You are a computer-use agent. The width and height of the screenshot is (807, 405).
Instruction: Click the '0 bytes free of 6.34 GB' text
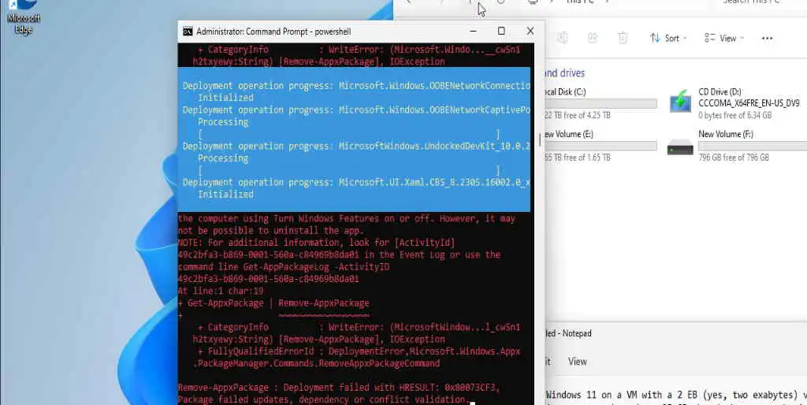click(x=735, y=115)
